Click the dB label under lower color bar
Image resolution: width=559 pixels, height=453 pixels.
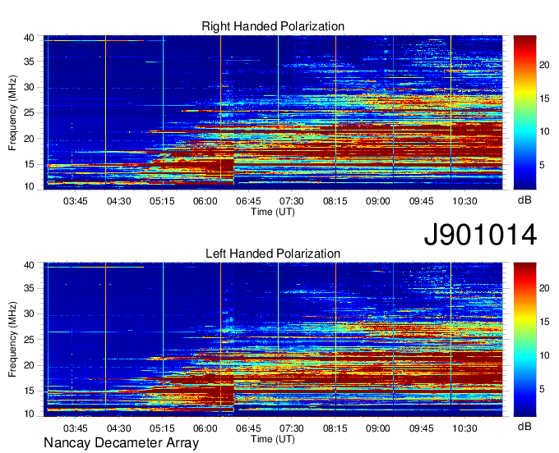click(x=524, y=426)
